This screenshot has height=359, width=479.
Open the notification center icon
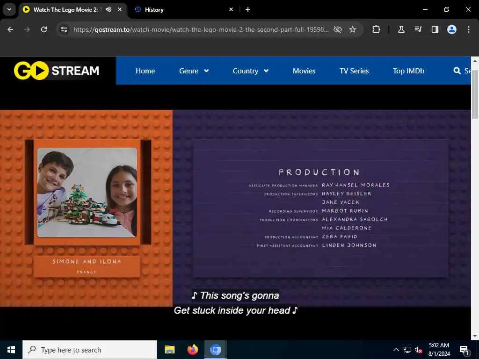click(464, 350)
